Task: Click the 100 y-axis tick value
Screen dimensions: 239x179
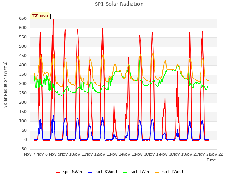Action: [x=23, y=121]
